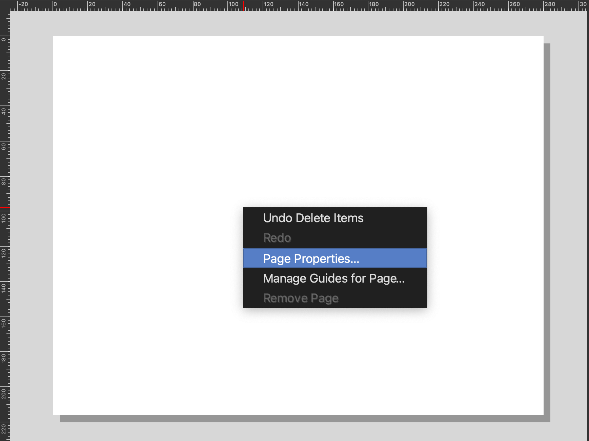Click the page's right-side drop shadow

(547, 231)
